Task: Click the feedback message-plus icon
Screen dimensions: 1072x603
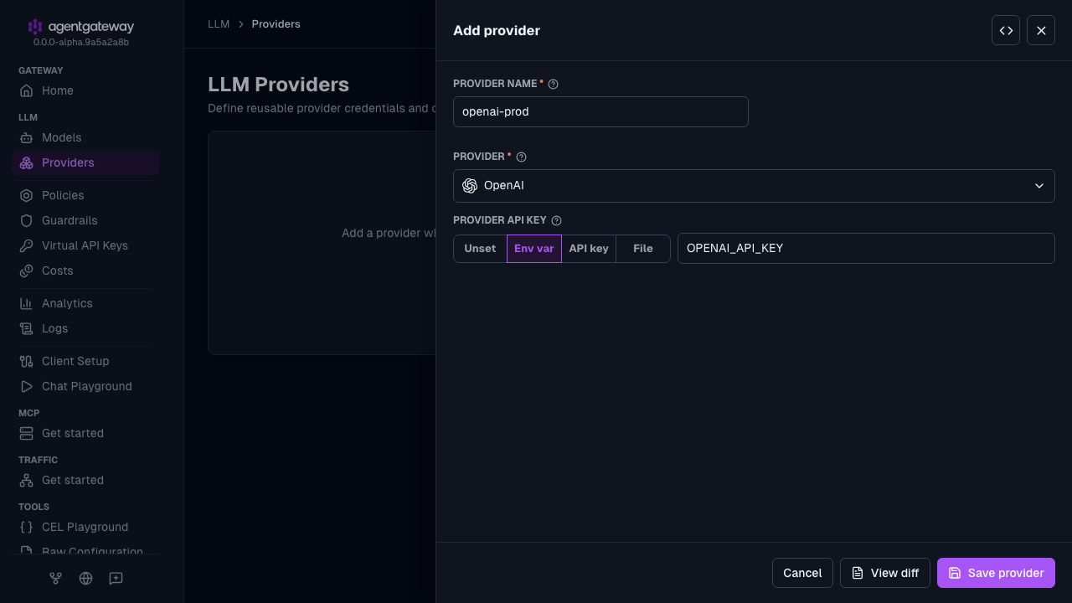Action: tap(116, 578)
